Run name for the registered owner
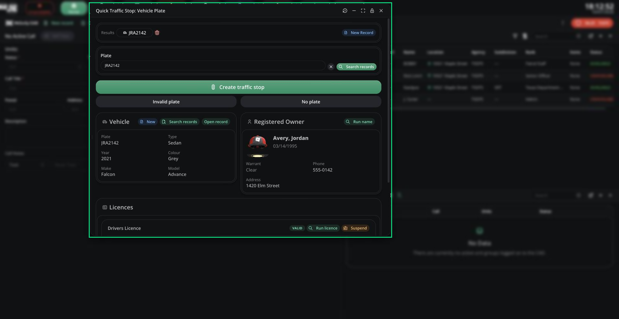The image size is (619, 319). pyautogui.click(x=359, y=122)
